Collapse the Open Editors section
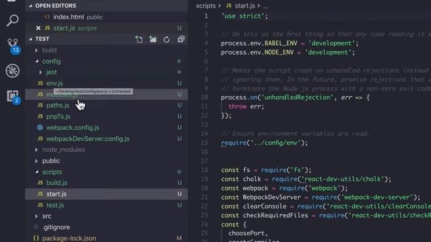 click(30, 6)
